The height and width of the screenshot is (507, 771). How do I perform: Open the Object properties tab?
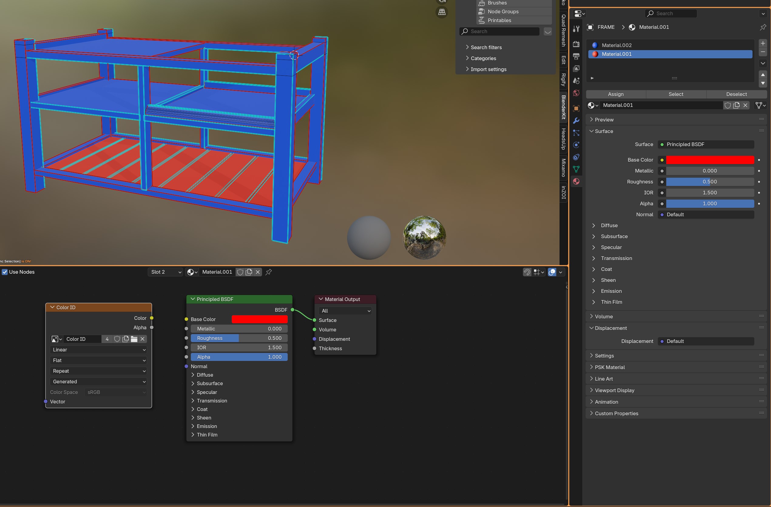click(x=576, y=108)
